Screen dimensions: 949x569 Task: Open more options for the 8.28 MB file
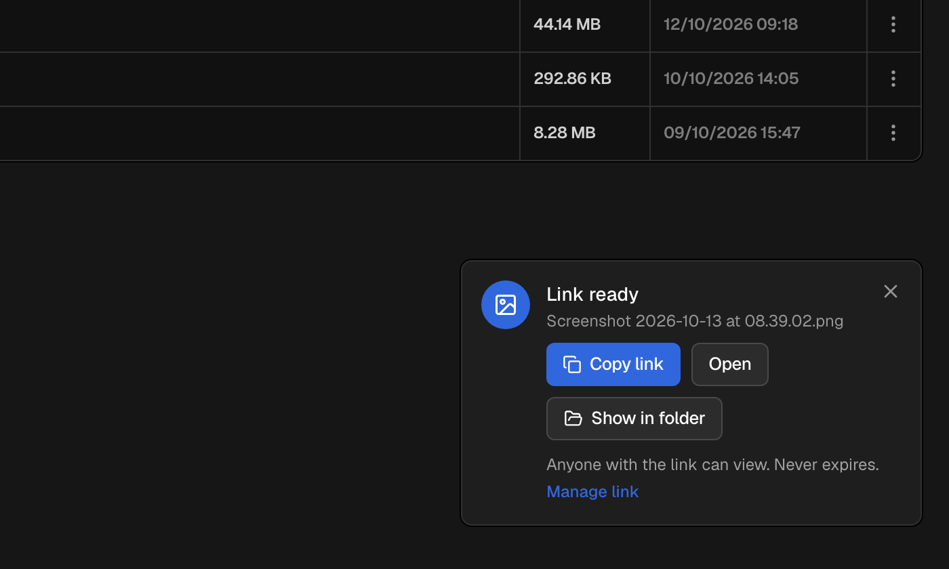pos(893,133)
